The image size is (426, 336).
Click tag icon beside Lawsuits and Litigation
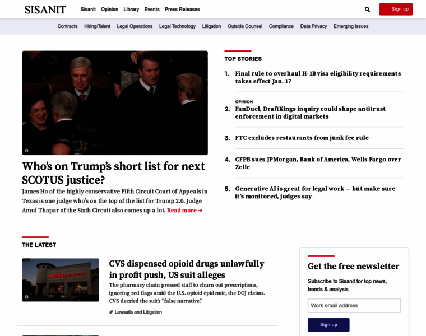tap(111, 312)
